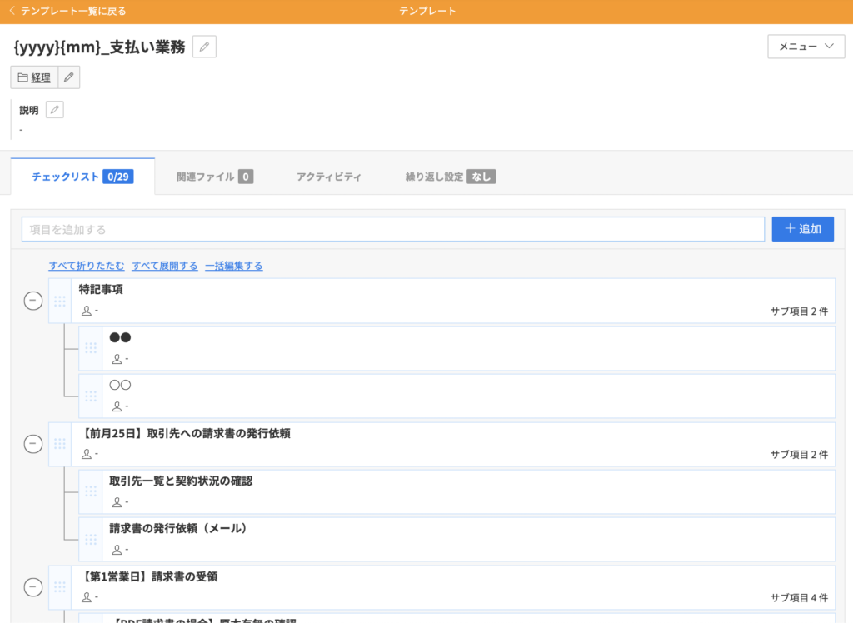This screenshot has width=853, height=623.
Task: Click assignee person icon under 請求書の発行依頼（メール）
Action: [x=117, y=550]
